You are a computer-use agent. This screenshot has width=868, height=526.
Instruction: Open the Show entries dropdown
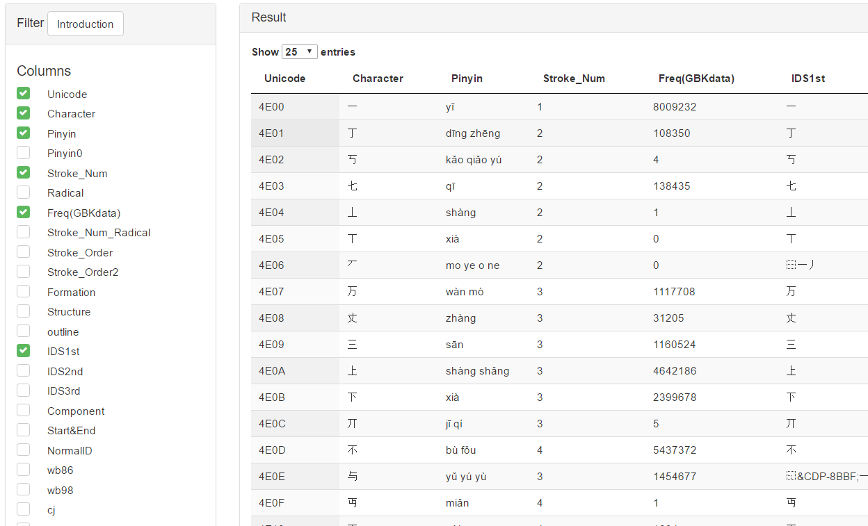click(300, 52)
